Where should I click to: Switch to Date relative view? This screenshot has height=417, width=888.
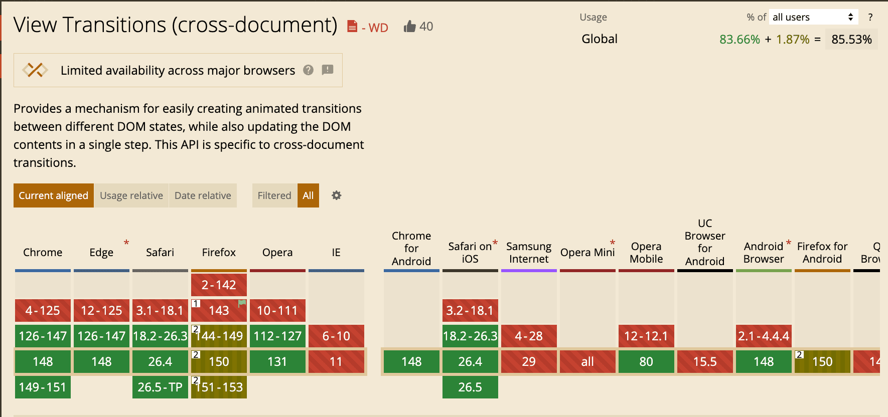tap(203, 195)
